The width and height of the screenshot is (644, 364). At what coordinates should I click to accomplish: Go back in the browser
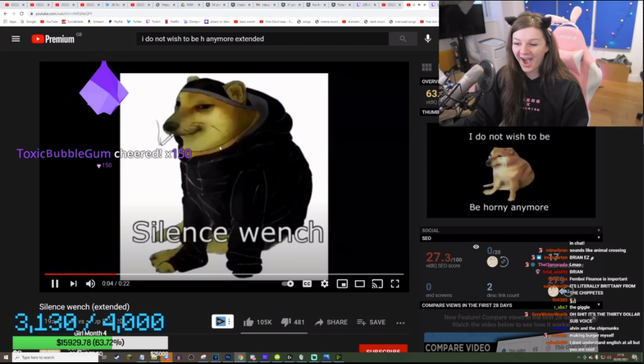pyautogui.click(x=5, y=14)
